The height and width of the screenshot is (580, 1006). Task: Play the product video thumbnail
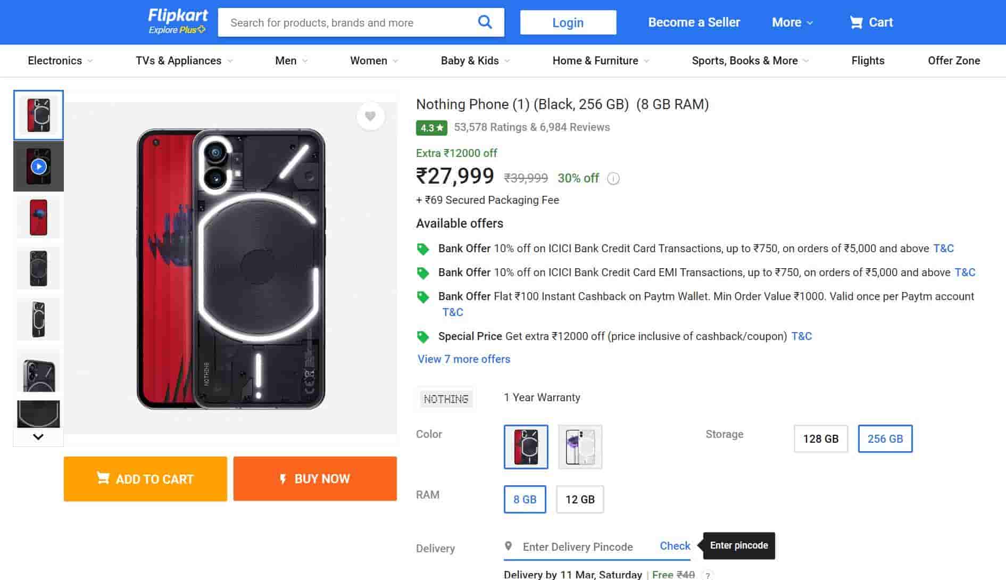[x=38, y=167]
